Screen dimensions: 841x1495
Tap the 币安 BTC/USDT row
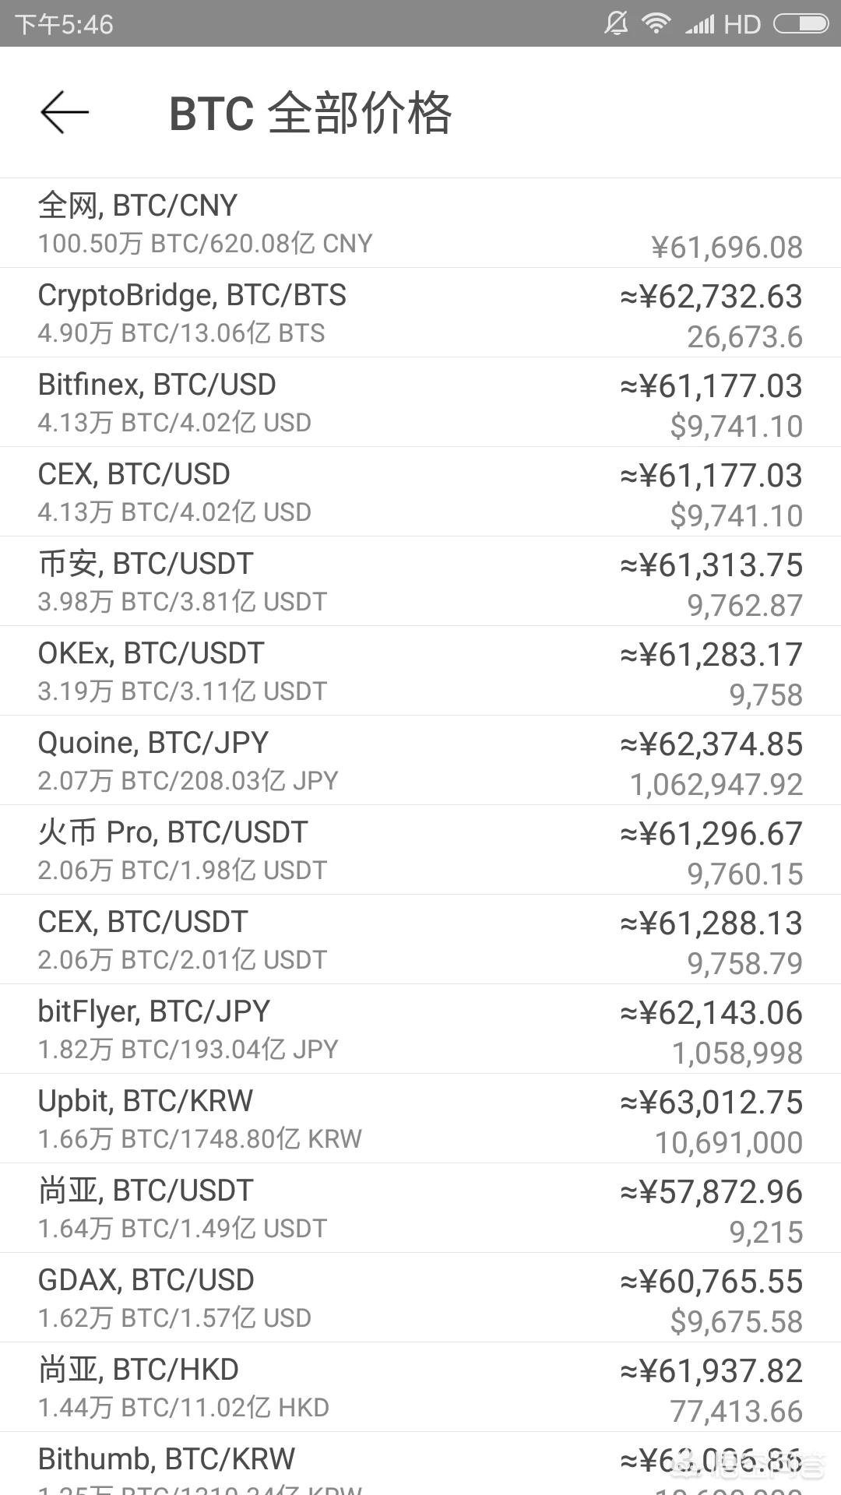pyautogui.click(x=420, y=582)
